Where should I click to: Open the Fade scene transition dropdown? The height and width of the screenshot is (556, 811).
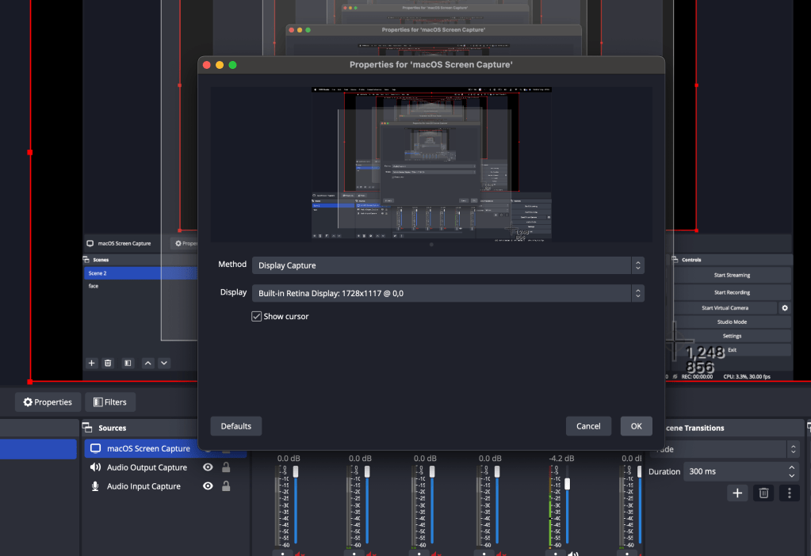(x=725, y=449)
